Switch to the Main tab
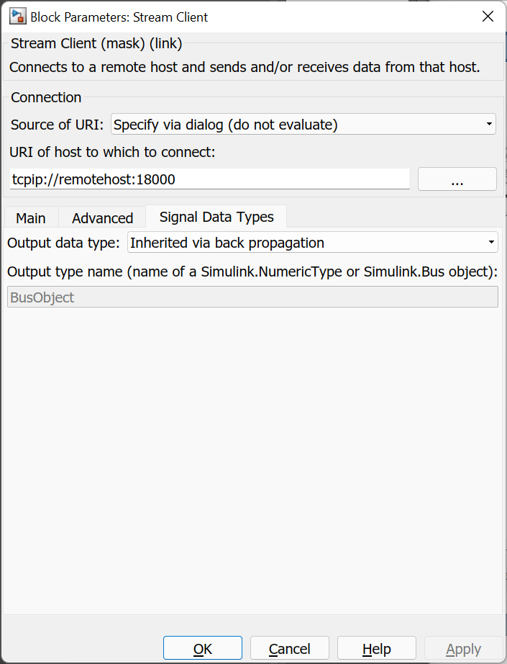507x664 pixels. pyautogui.click(x=30, y=217)
